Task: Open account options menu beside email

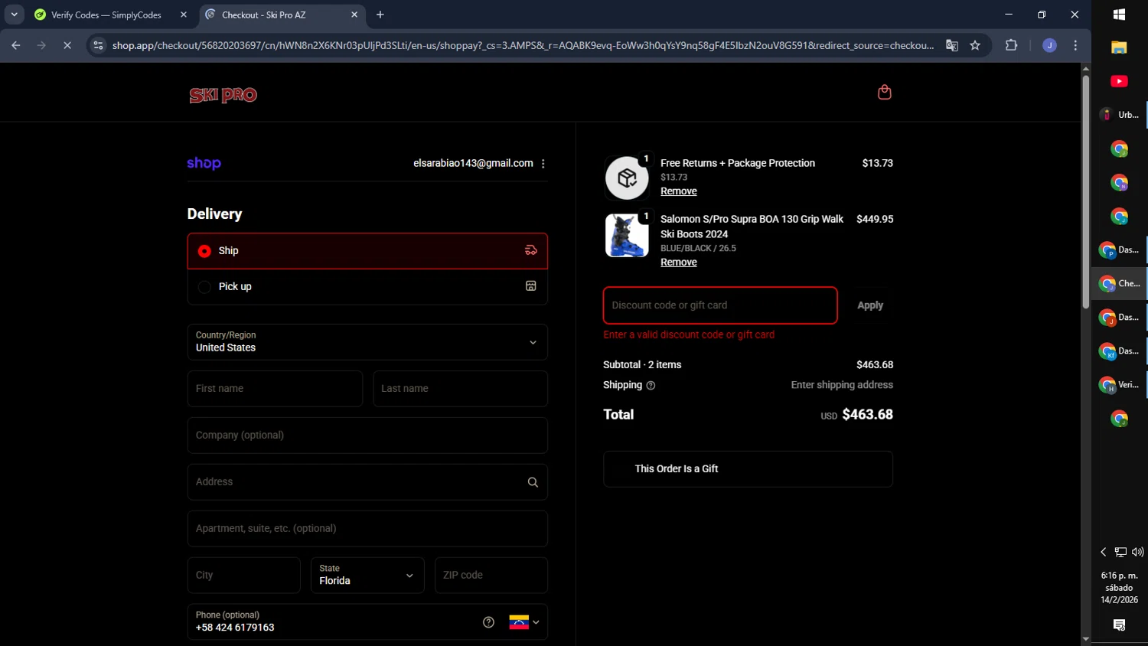Action: tap(543, 164)
